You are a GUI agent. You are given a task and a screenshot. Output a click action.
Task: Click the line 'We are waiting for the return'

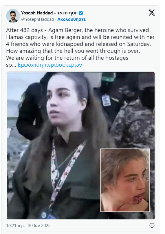[x=67, y=58]
